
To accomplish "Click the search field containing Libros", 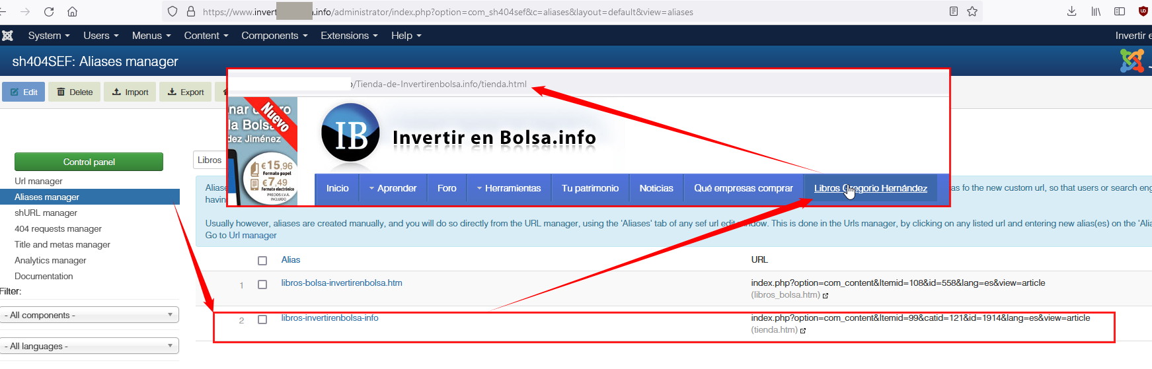I will (x=210, y=160).
